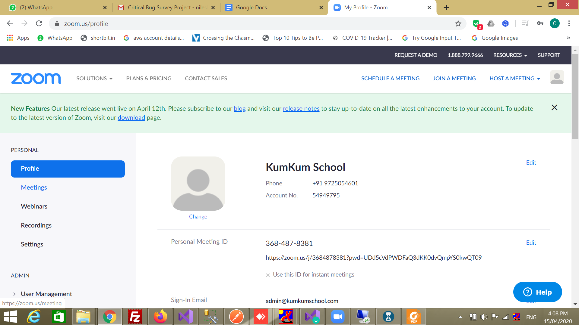Open Meetings in the sidebar
This screenshot has height=325, width=579.
click(34, 187)
